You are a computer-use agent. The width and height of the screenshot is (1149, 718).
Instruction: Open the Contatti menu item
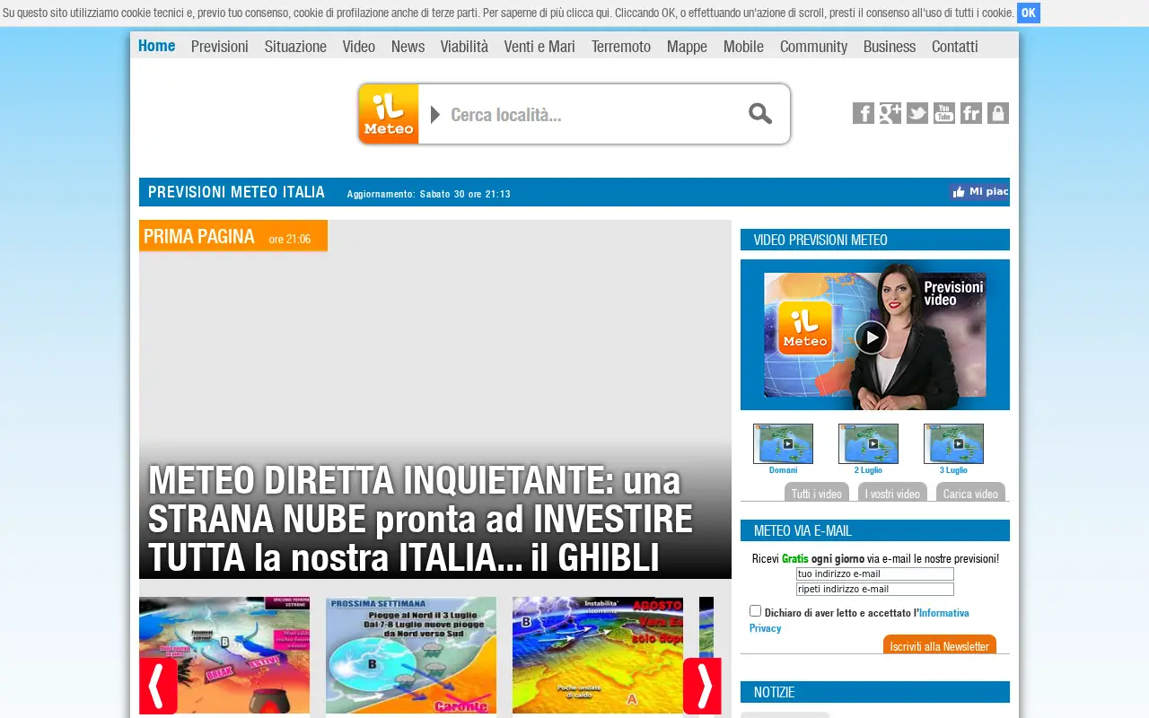[x=955, y=47]
